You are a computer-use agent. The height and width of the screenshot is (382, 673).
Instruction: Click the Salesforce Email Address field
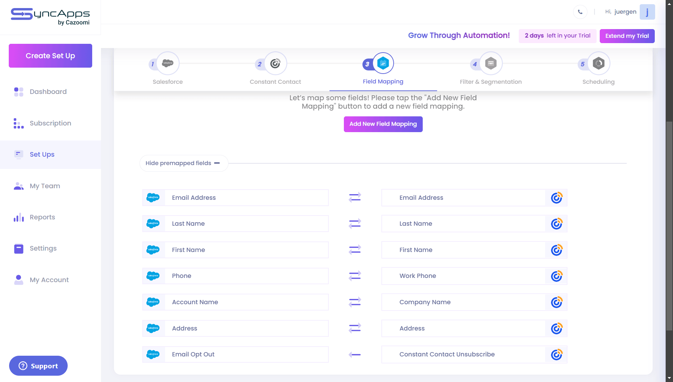click(236, 198)
